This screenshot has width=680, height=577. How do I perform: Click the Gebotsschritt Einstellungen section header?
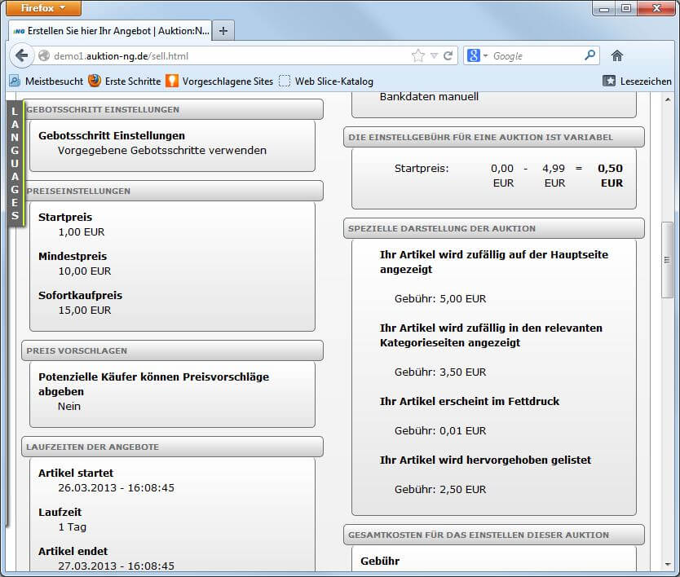click(x=172, y=109)
